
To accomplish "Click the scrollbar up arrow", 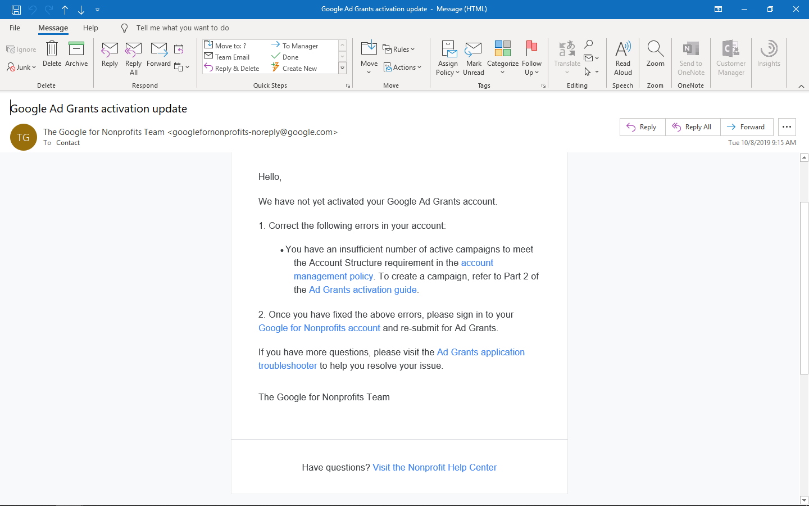I will [804, 158].
